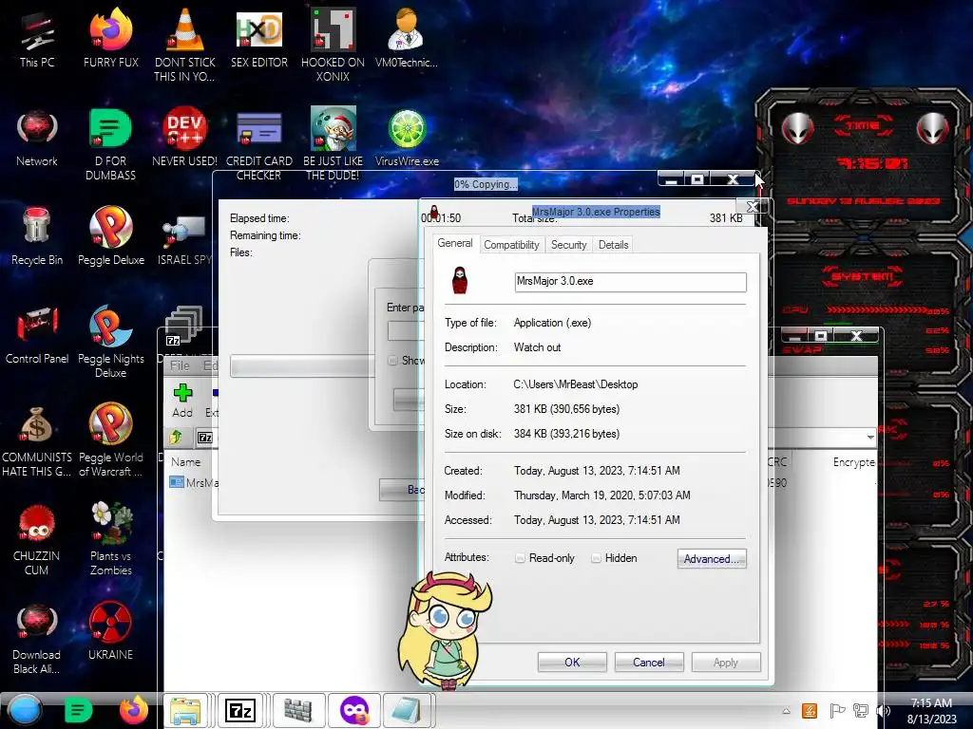
Task: Open the Peggle Nights Deluxe icon
Action: 110,342
